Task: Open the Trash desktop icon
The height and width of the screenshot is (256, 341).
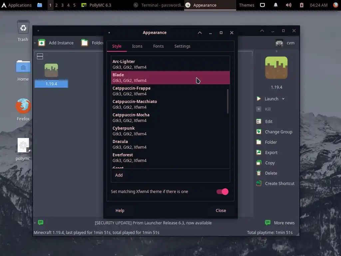Action: [23, 27]
